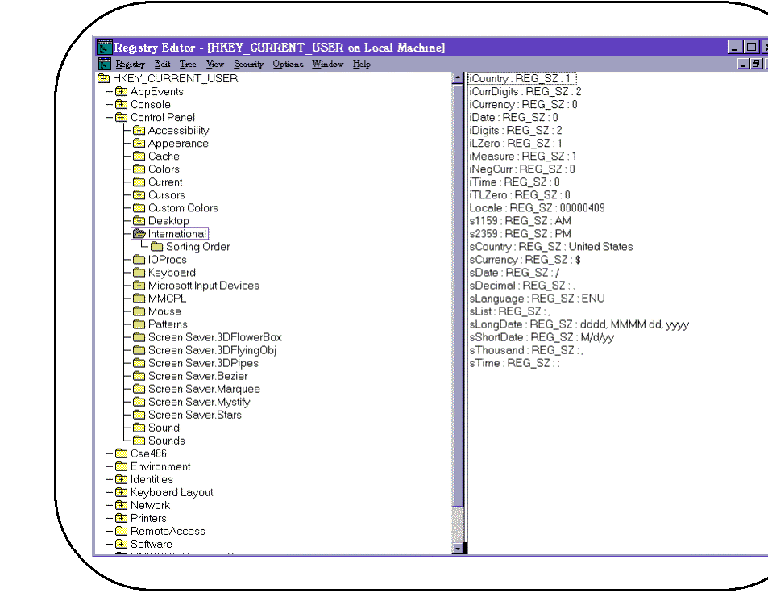The width and height of the screenshot is (768, 593).
Task: Open the Options menu
Action: 288,64
